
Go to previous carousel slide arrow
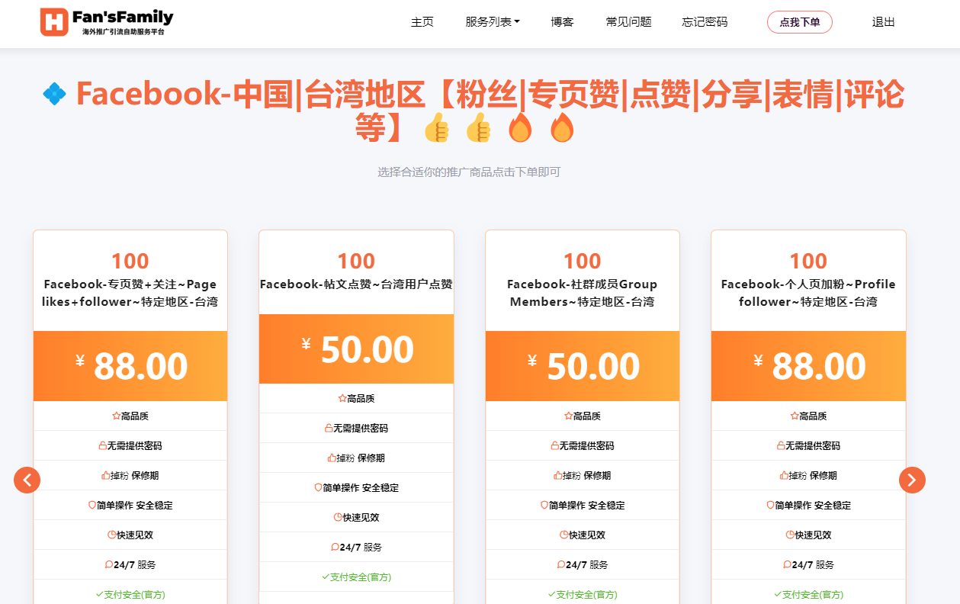point(27,480)
